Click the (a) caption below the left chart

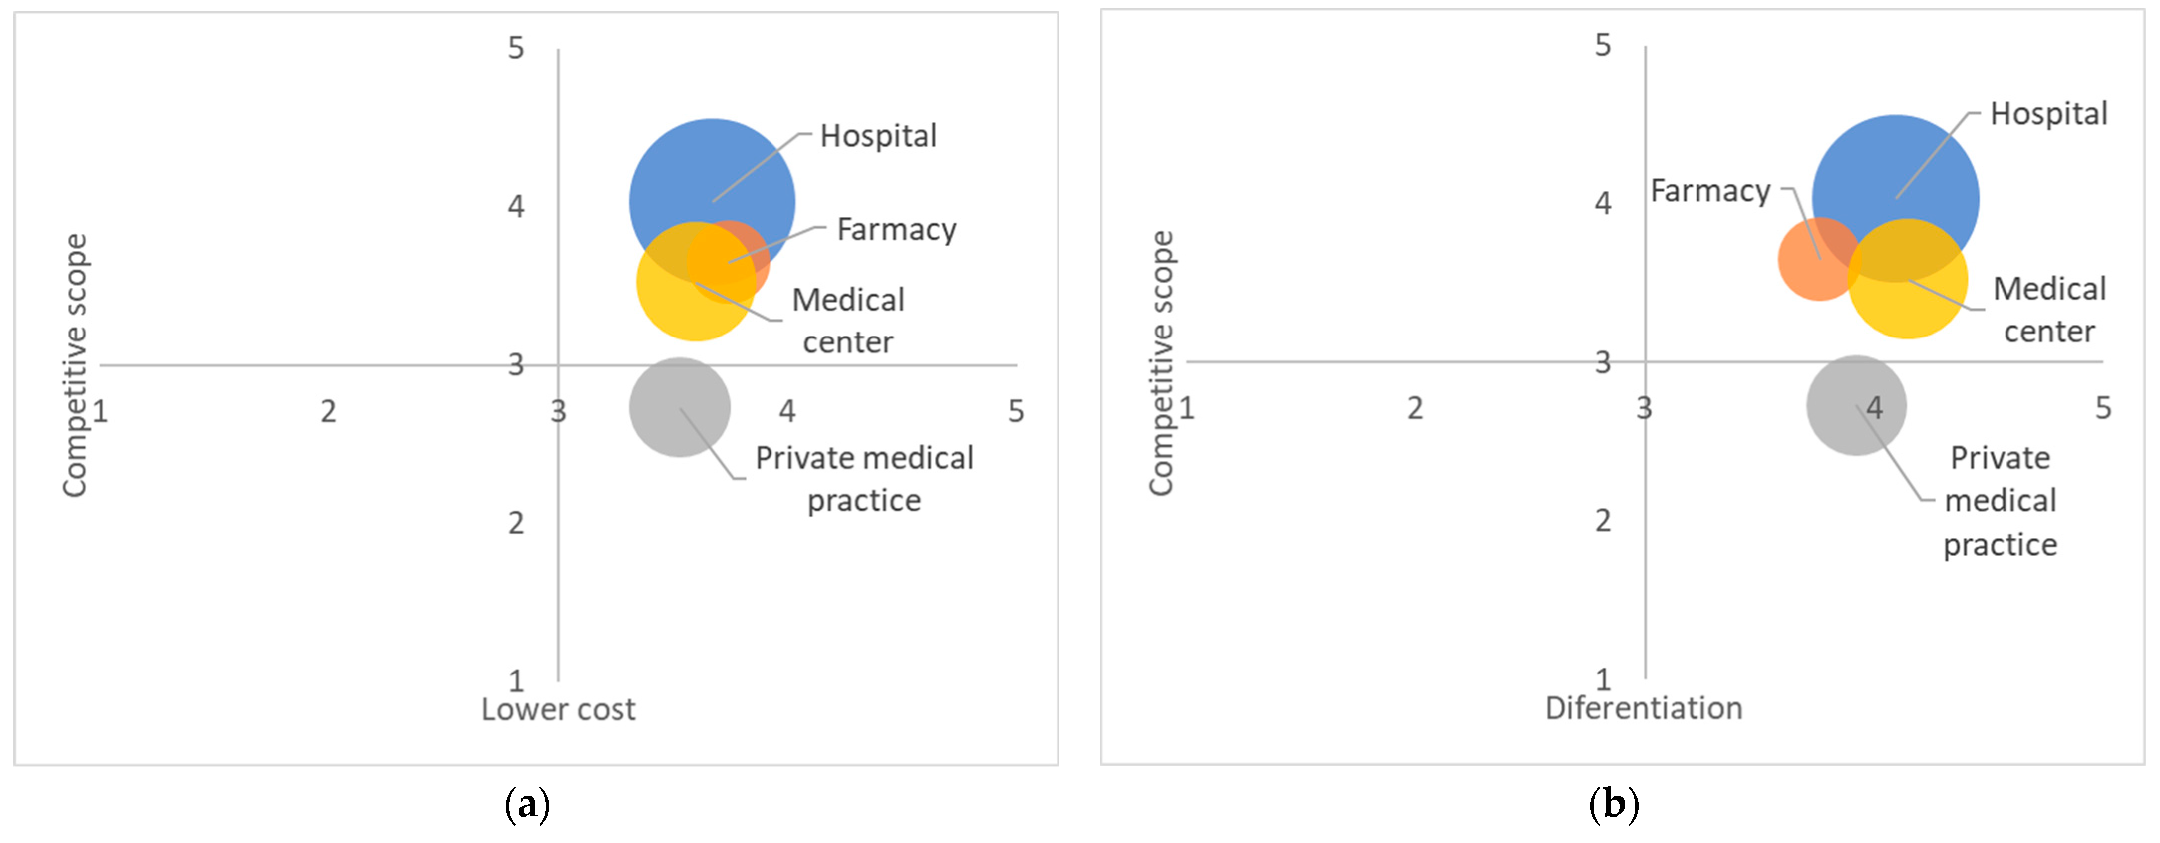click(x=527, y=805)
